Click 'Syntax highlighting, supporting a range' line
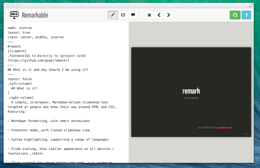The width and height of the screenshot is (260, 168). point(58,139)
